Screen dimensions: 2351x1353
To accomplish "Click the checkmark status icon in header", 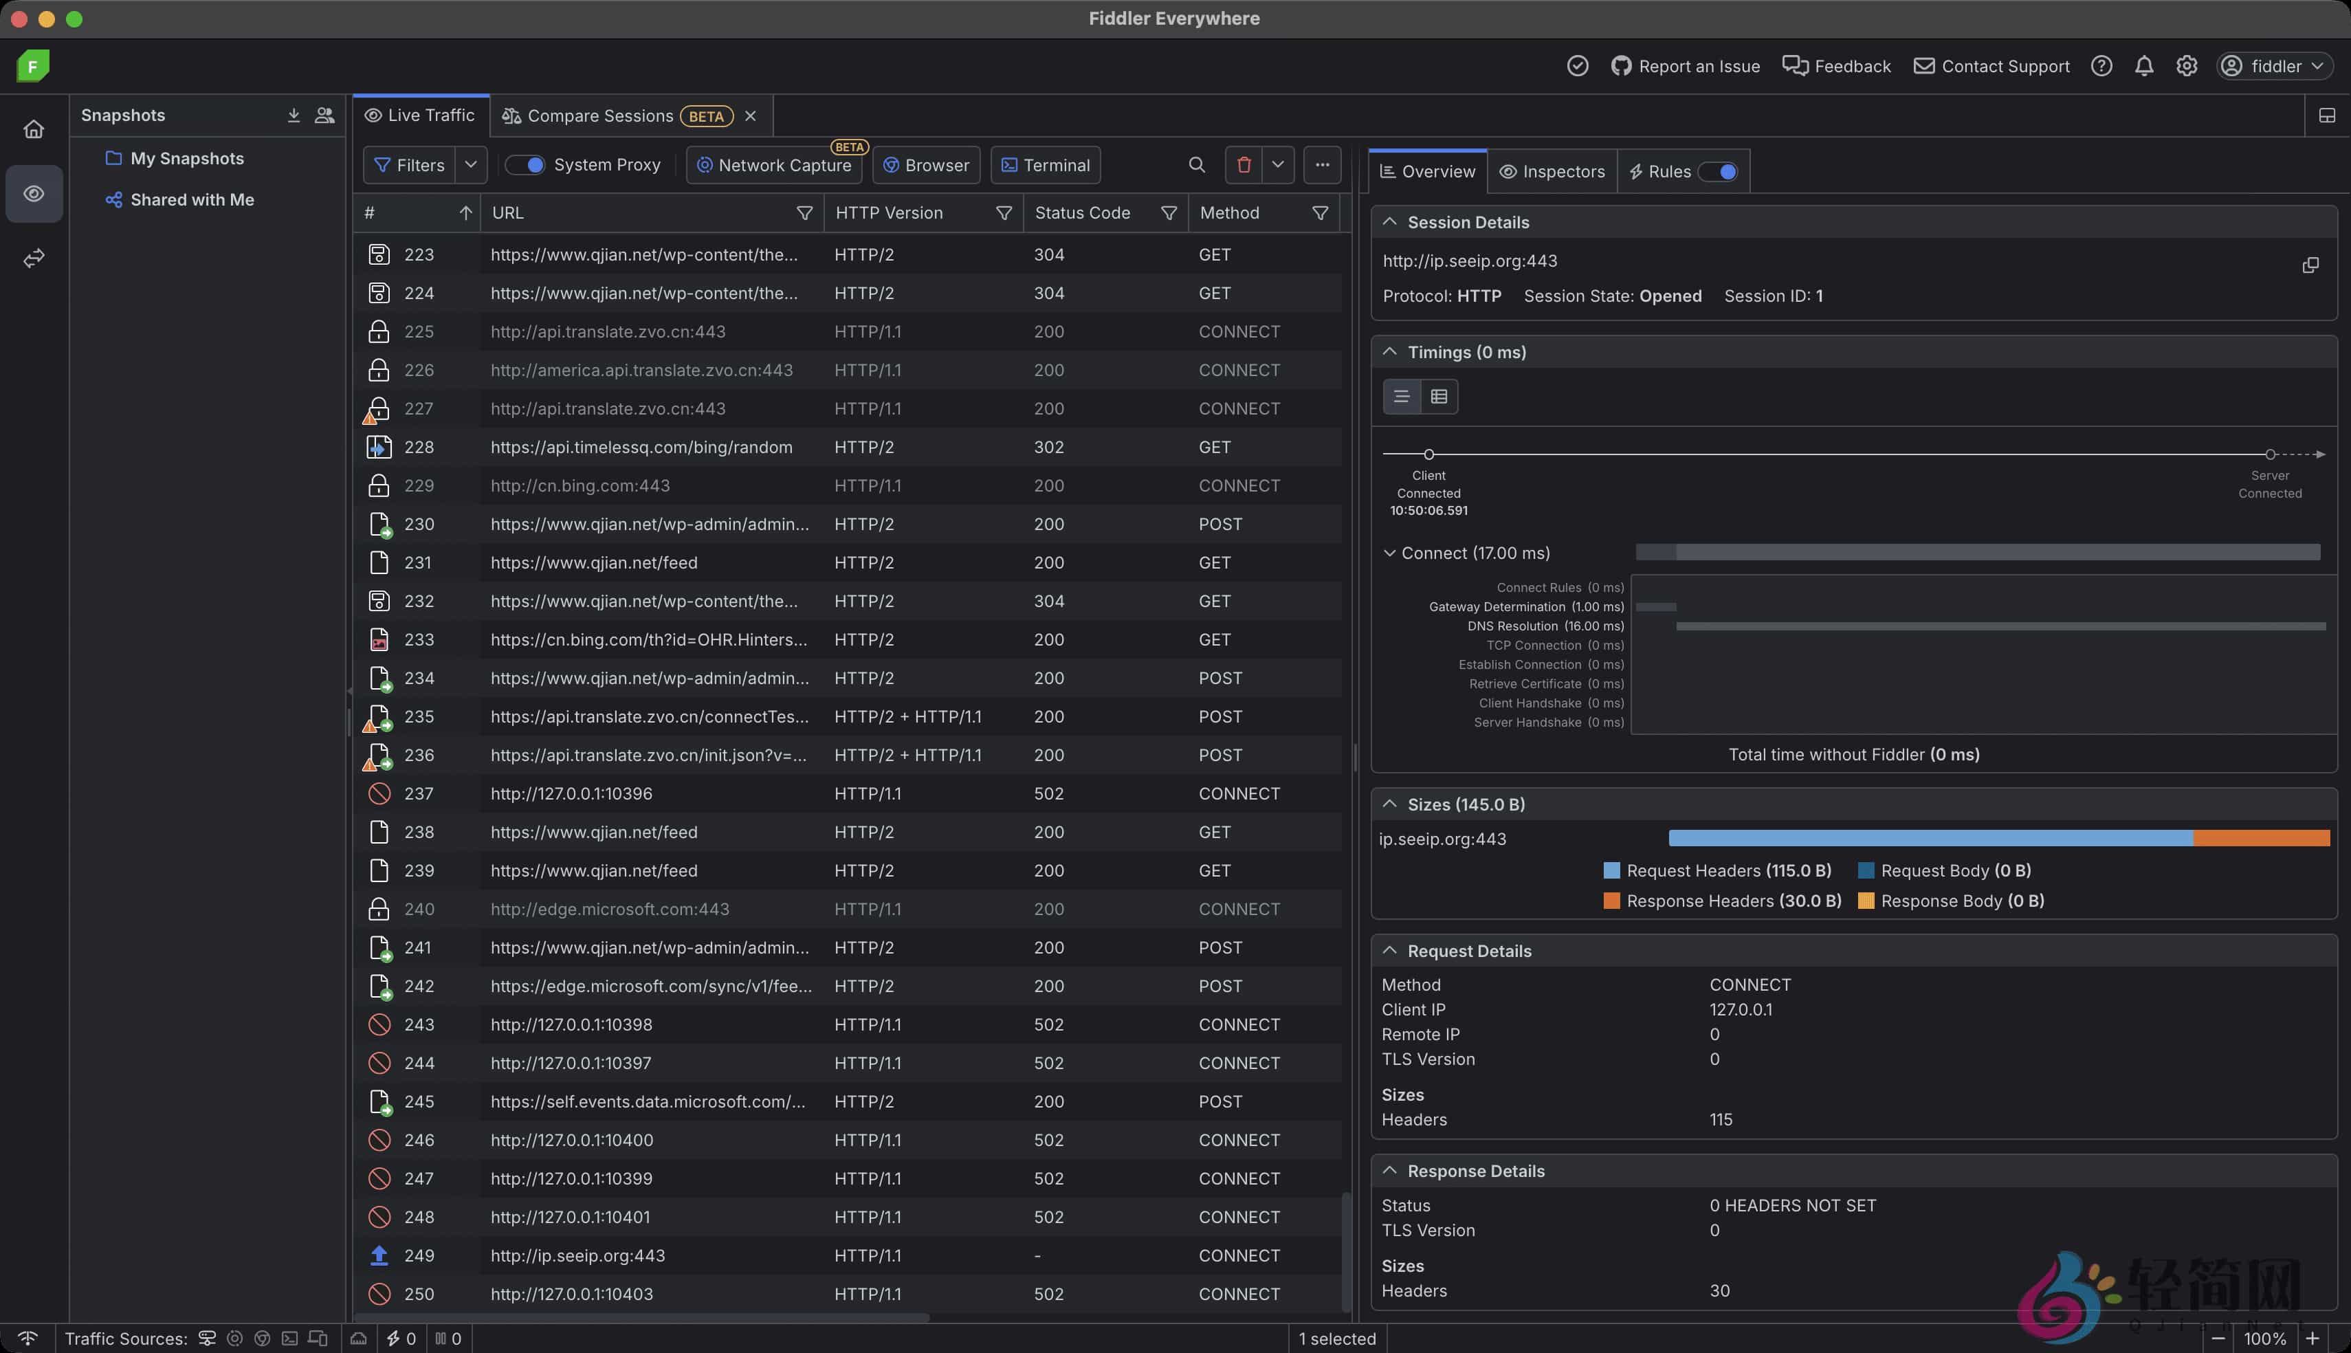I will [1577, 66].
